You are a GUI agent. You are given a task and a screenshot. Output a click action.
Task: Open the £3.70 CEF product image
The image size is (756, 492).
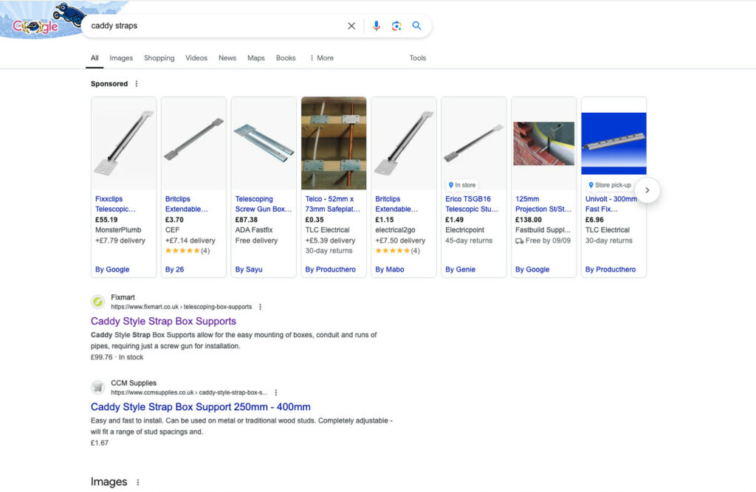pyautogui.click(x=194, y=143)
